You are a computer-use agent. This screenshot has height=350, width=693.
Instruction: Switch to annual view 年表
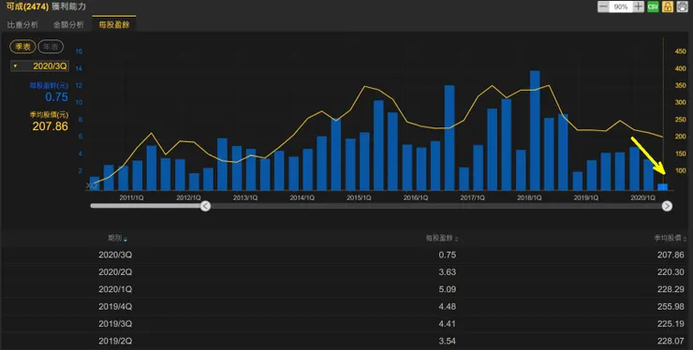click(51, 47)
